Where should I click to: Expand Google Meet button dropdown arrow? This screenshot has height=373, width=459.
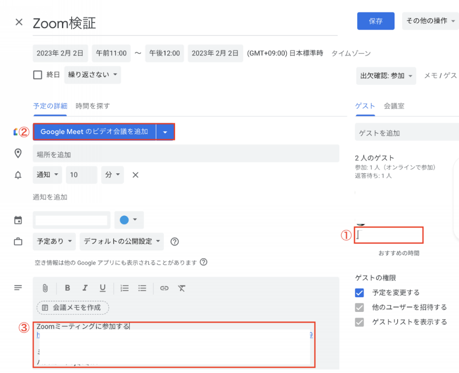(x=165, y=132)
